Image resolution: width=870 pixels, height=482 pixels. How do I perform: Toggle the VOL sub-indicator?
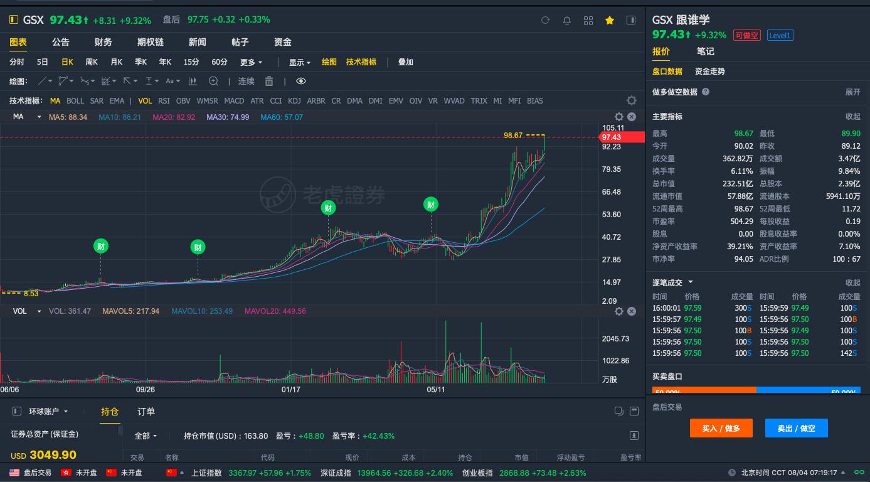[145, 100]
